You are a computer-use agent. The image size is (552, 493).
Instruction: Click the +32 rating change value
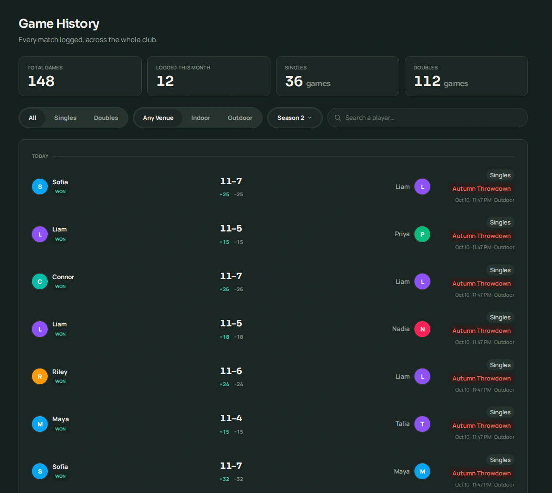pos(224,479)
